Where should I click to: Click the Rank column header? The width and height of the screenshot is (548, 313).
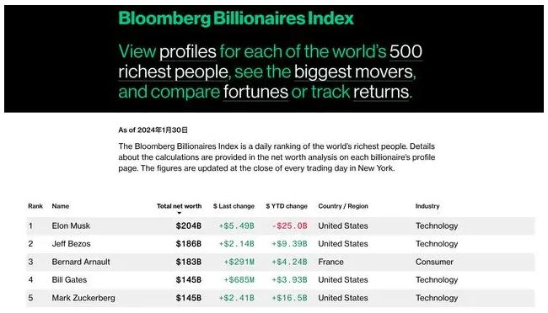click(x=35, y=206)
